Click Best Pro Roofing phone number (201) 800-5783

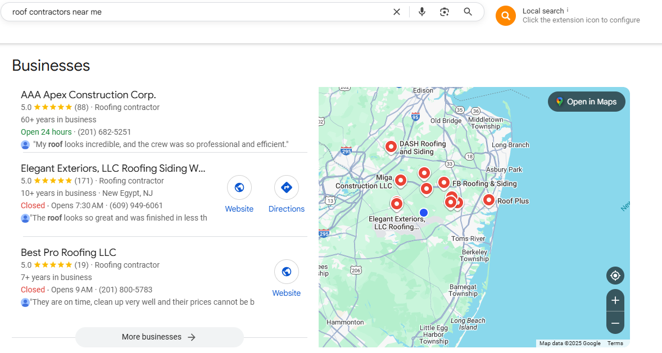(125, 290)
